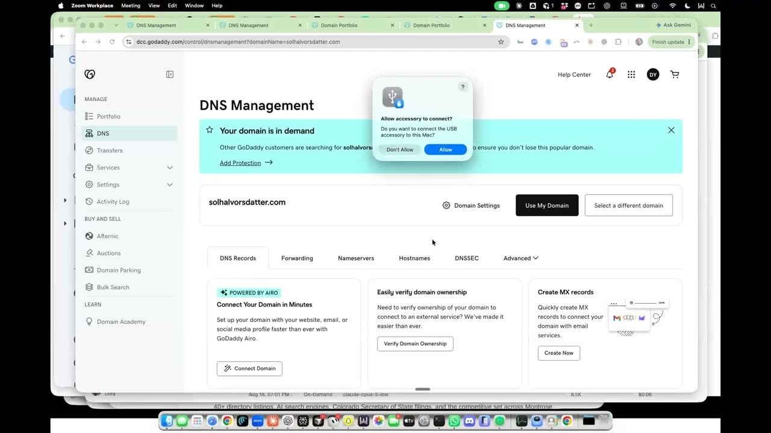Open the Window menu in the menu bar
Image resolution: width=771 pixels, height=433 pixels.
click(194, 6)
